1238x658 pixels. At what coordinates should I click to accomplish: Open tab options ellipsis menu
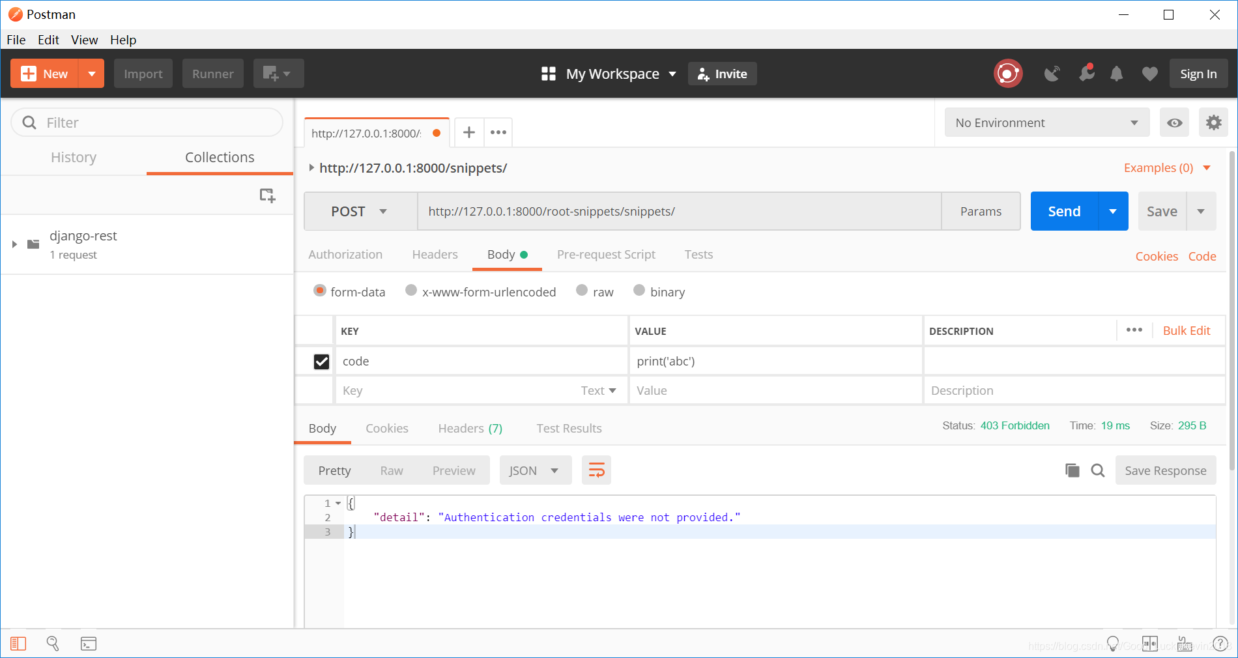tap(498, 132)
